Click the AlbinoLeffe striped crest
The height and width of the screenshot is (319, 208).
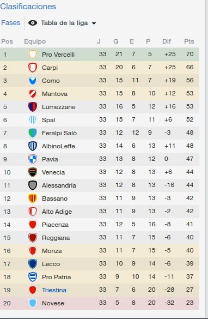click(x=33, y=146)
